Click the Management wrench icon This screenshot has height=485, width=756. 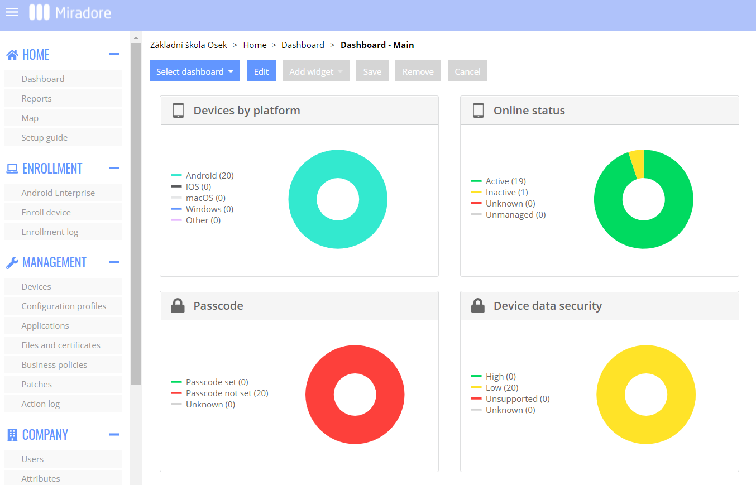(12, 262)
